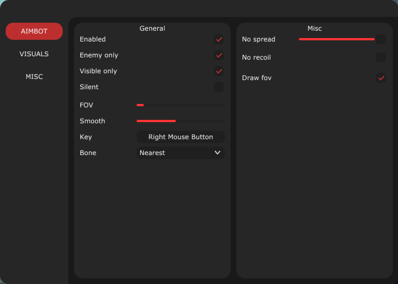The height and width of the screenshot is (284, 398).
Task: Click the Misc panel heading
Action: [x=314, y=28]
